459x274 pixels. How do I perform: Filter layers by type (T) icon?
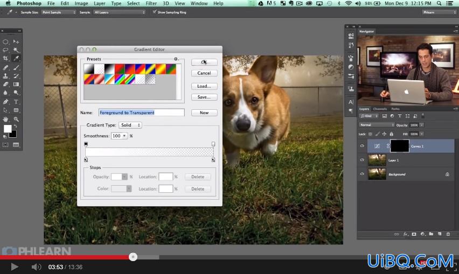(x=400, y=116)
